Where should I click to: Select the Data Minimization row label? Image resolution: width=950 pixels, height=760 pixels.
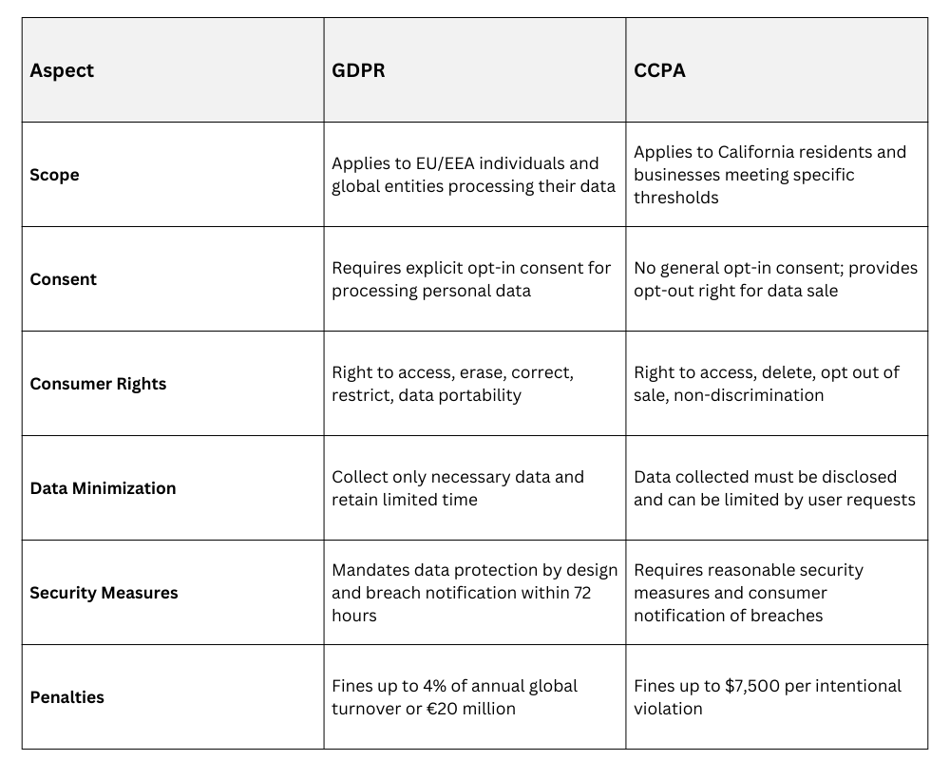[x=103, y=488]
